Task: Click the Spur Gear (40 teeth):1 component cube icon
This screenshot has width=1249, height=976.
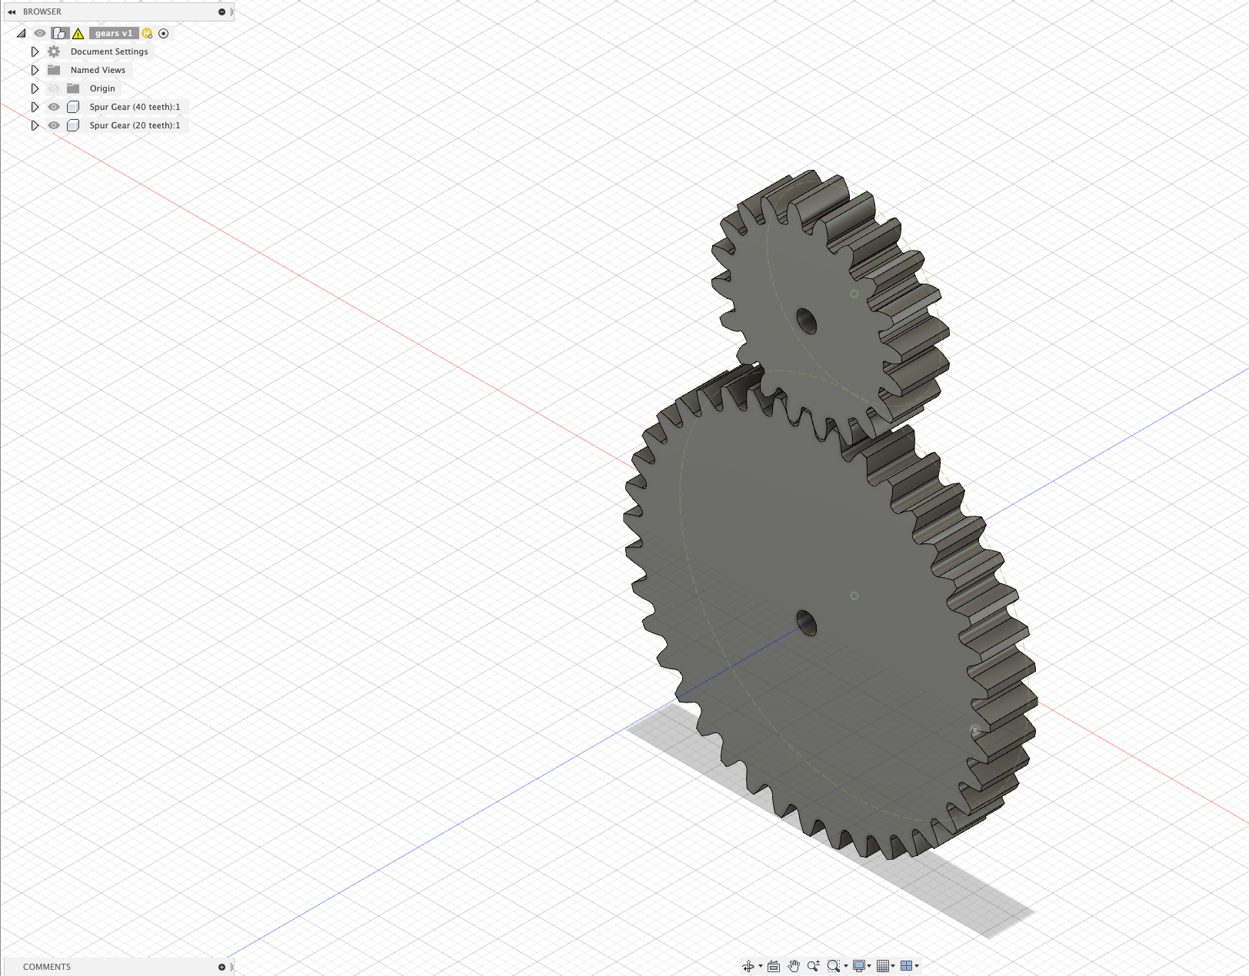Action: [73, 107]
